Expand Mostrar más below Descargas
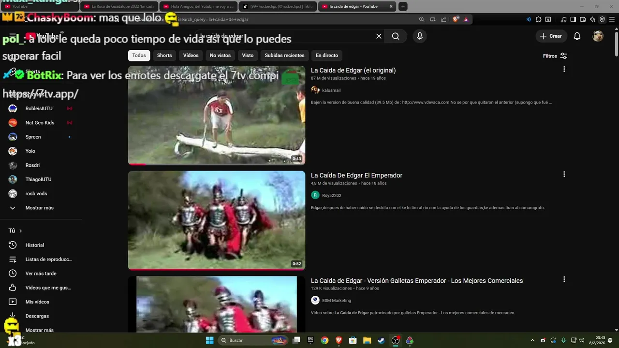Image resolution: width=619 pixels, height=348 pixels. (x=40, y=330)
